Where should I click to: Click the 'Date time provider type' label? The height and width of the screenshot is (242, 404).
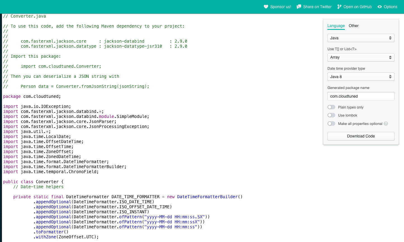coord(346,69)
